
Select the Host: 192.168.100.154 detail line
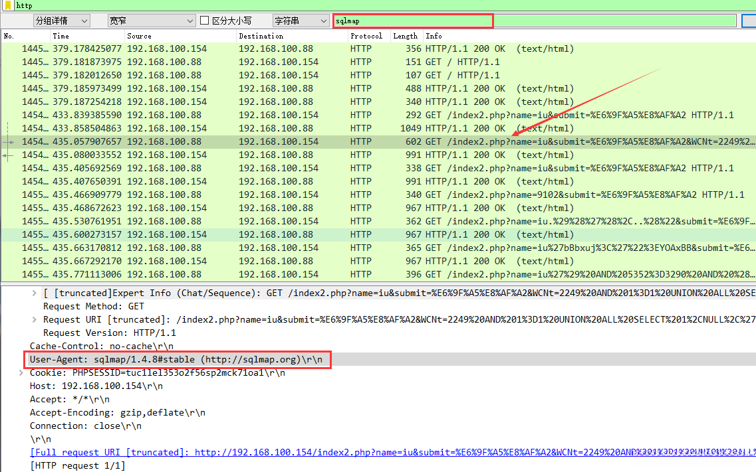click(96, 386)
